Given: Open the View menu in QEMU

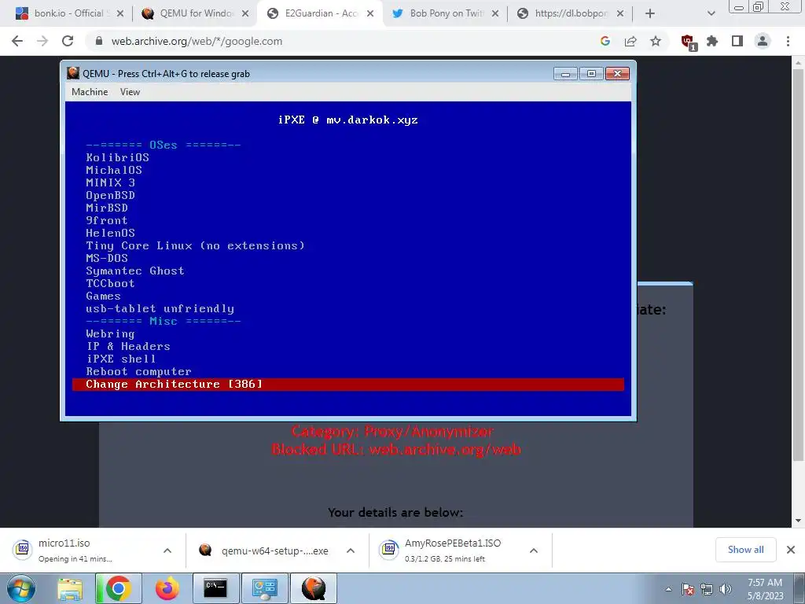Looking at the screenshot, I should click(x=130, y=92).
